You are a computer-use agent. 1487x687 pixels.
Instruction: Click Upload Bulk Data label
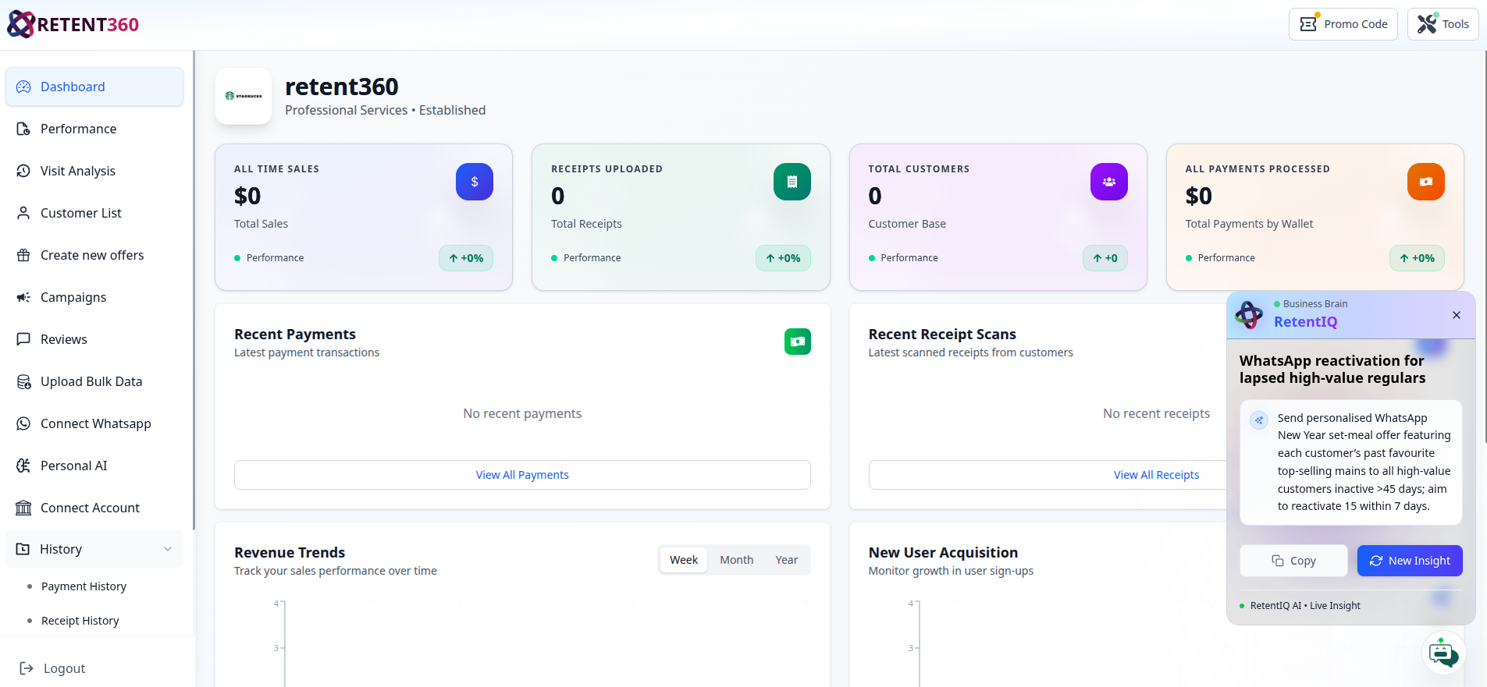tap(91, 381)
